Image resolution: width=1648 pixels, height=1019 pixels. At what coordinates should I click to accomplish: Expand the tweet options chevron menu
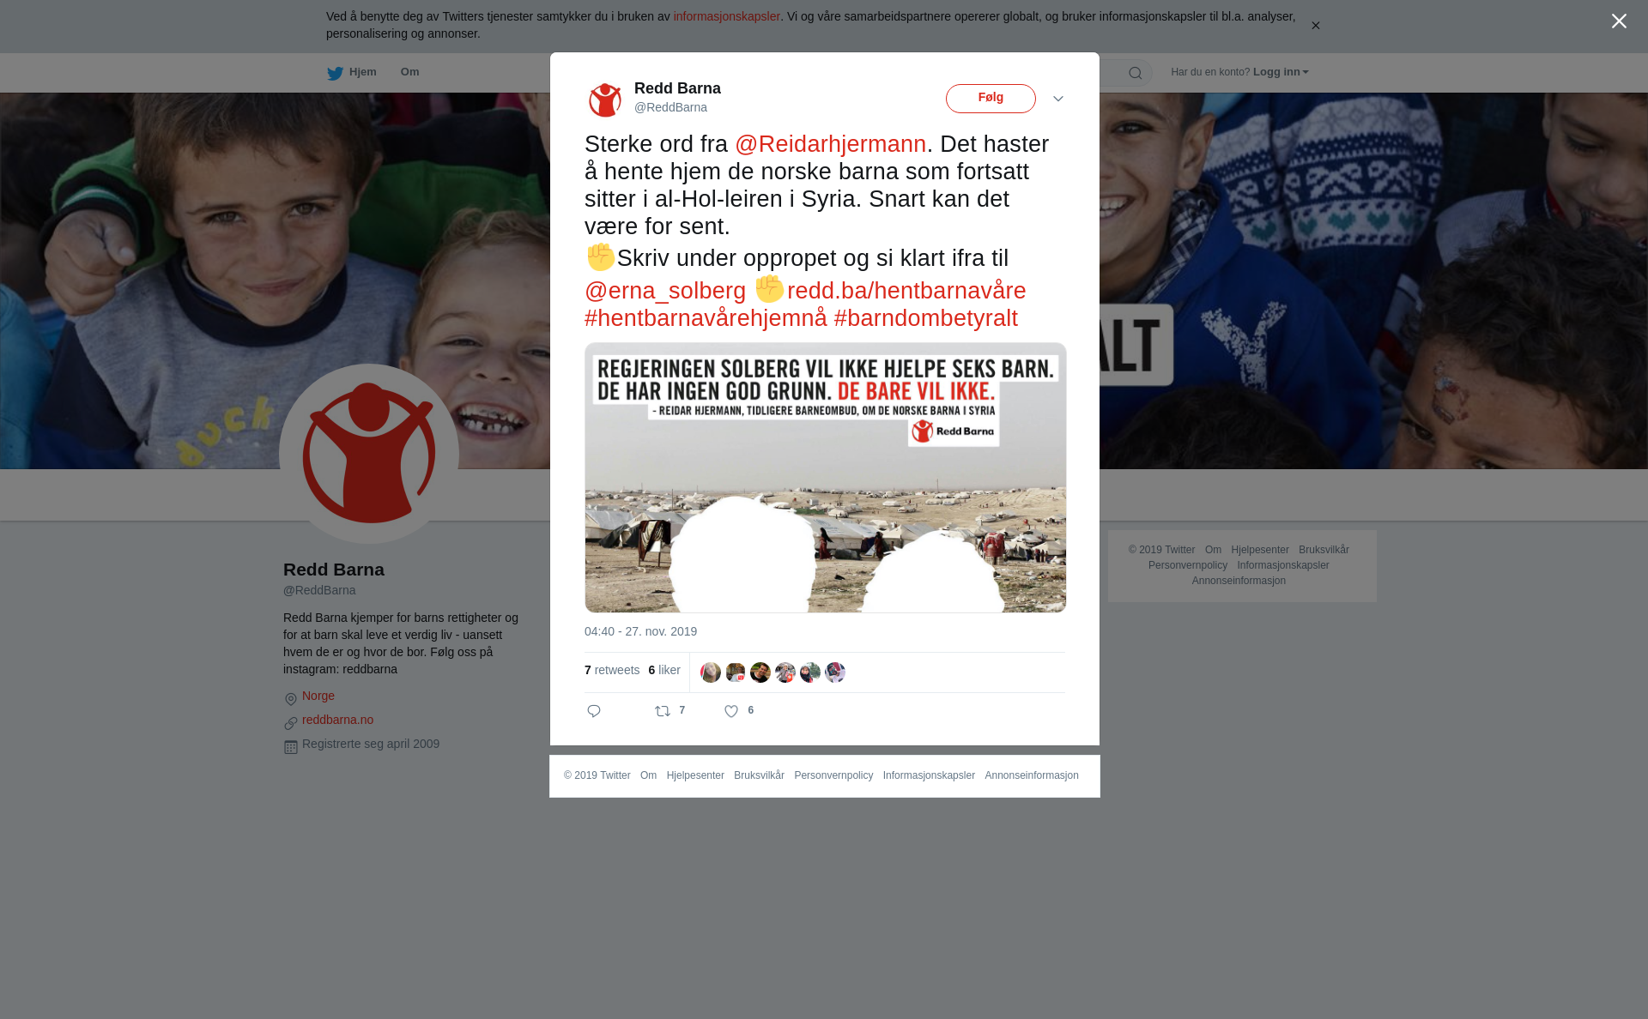[1058, 99]
